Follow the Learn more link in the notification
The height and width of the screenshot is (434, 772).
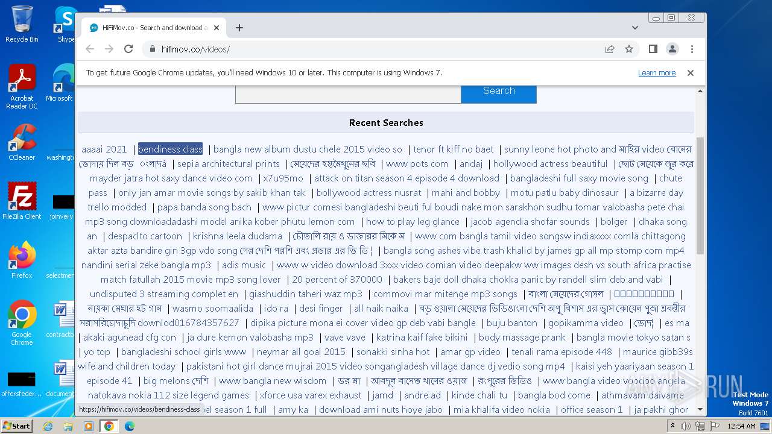pyautogui.click(x=657, y=73)
